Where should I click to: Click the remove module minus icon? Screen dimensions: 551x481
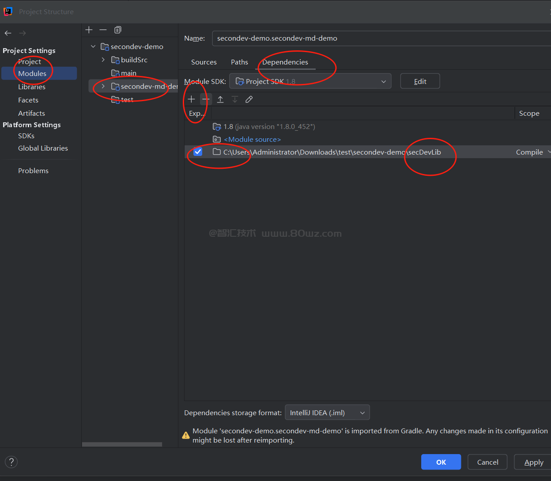[103, 30]
